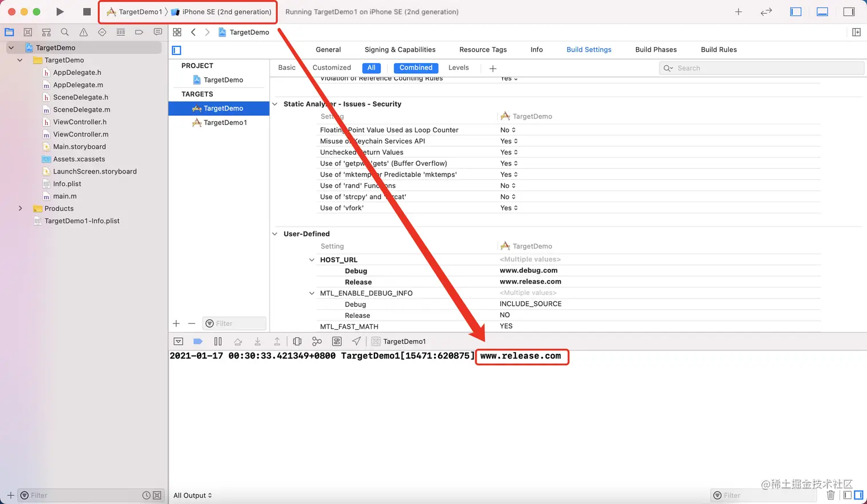Show only Basic build settings
This screenshot has height=504, width=867.
287,68
